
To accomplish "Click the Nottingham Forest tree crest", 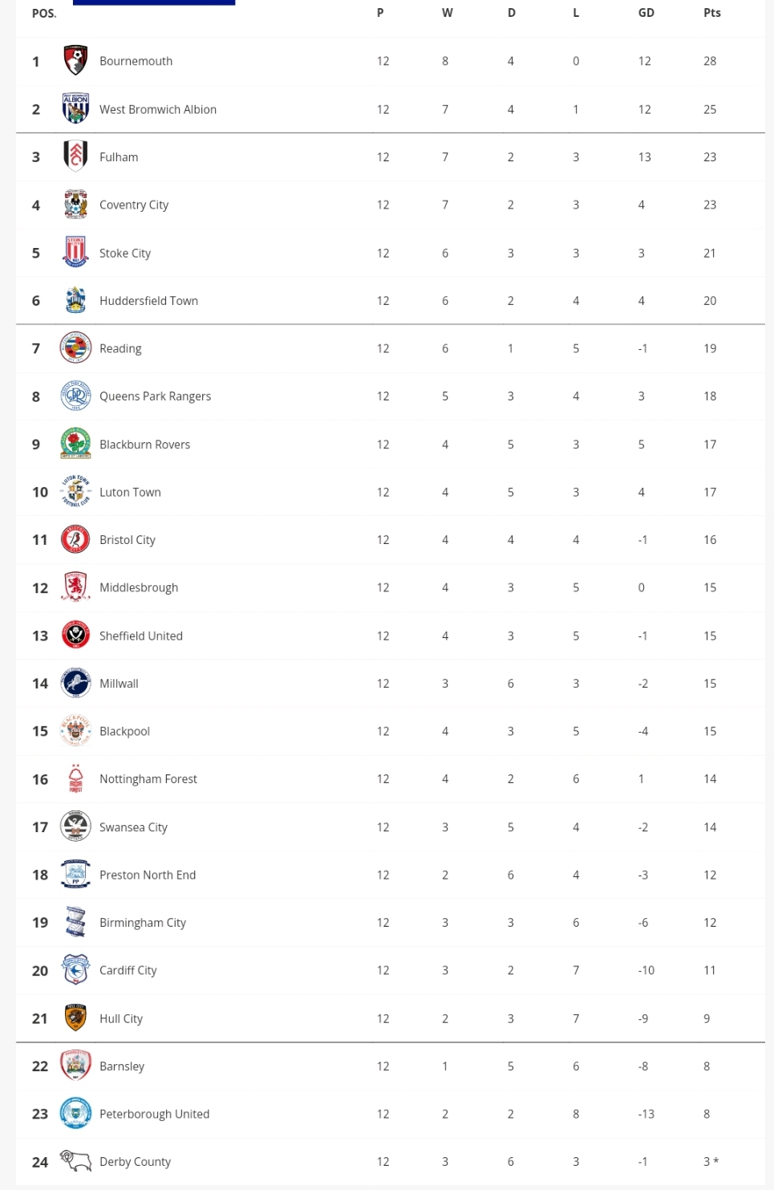I will (75, 778).
